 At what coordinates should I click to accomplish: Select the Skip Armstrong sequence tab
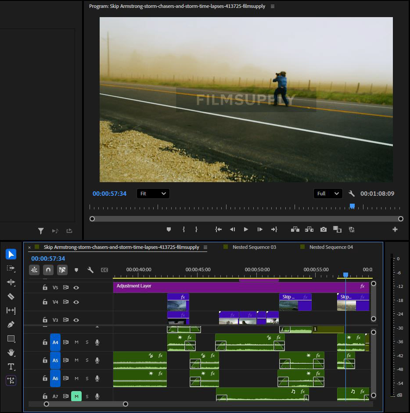coord(121,247)
